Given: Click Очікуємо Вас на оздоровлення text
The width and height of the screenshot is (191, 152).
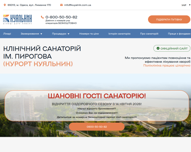Looking at the screenshot, I should pos(97,113).
